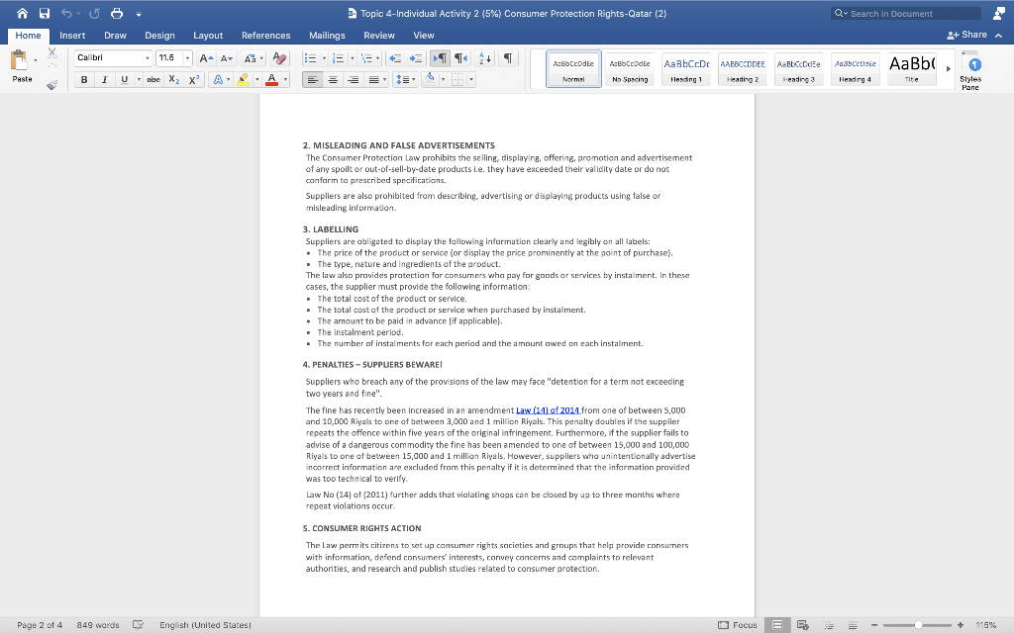Open the font name dropdown
The width and height of the screenshot is (1014, 633).
coord(146,57)
